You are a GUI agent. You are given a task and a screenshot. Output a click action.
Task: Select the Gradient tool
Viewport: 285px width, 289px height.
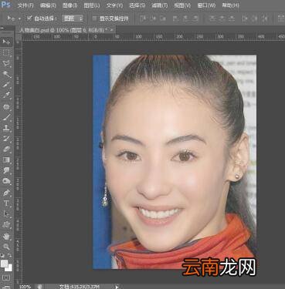click(x=6, y=160)
